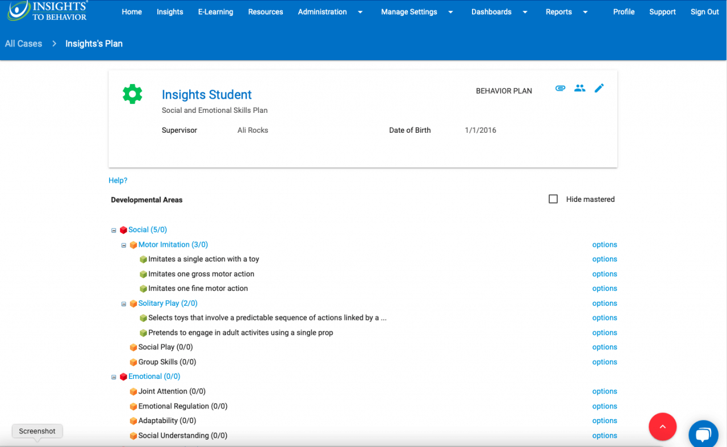
Task: Click the date of birth 1/1/2016
Action: click(x=481, y=130)
